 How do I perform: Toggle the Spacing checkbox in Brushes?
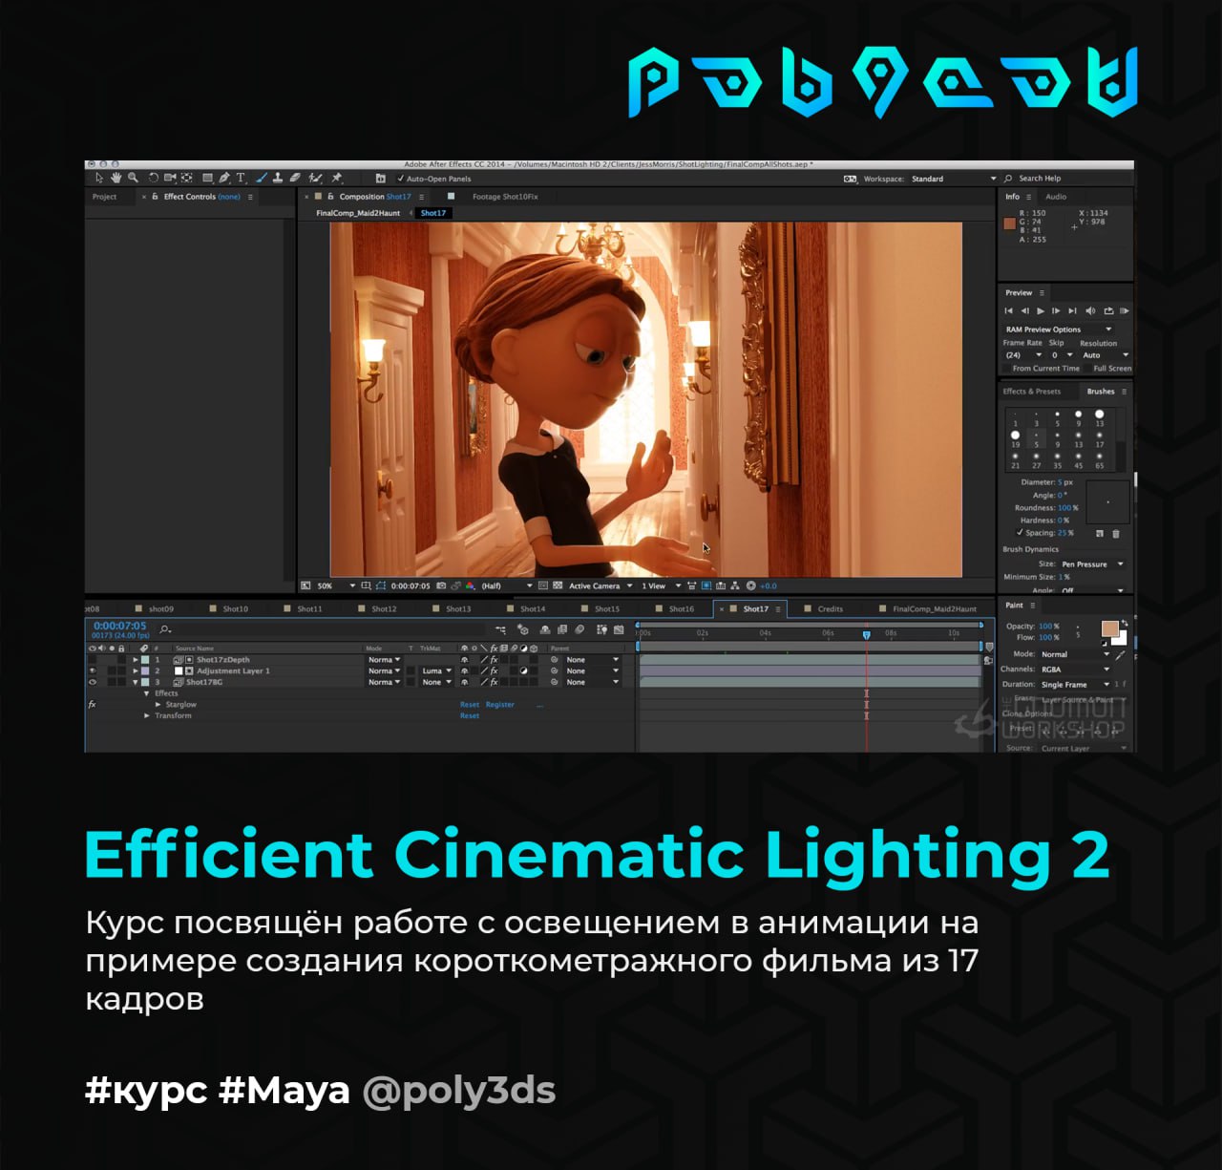coord(1020,532)
